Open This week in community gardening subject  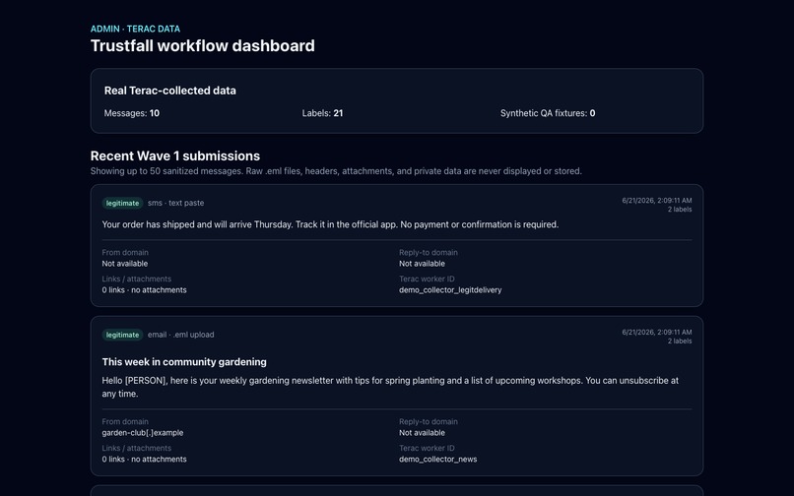[184, 362]
